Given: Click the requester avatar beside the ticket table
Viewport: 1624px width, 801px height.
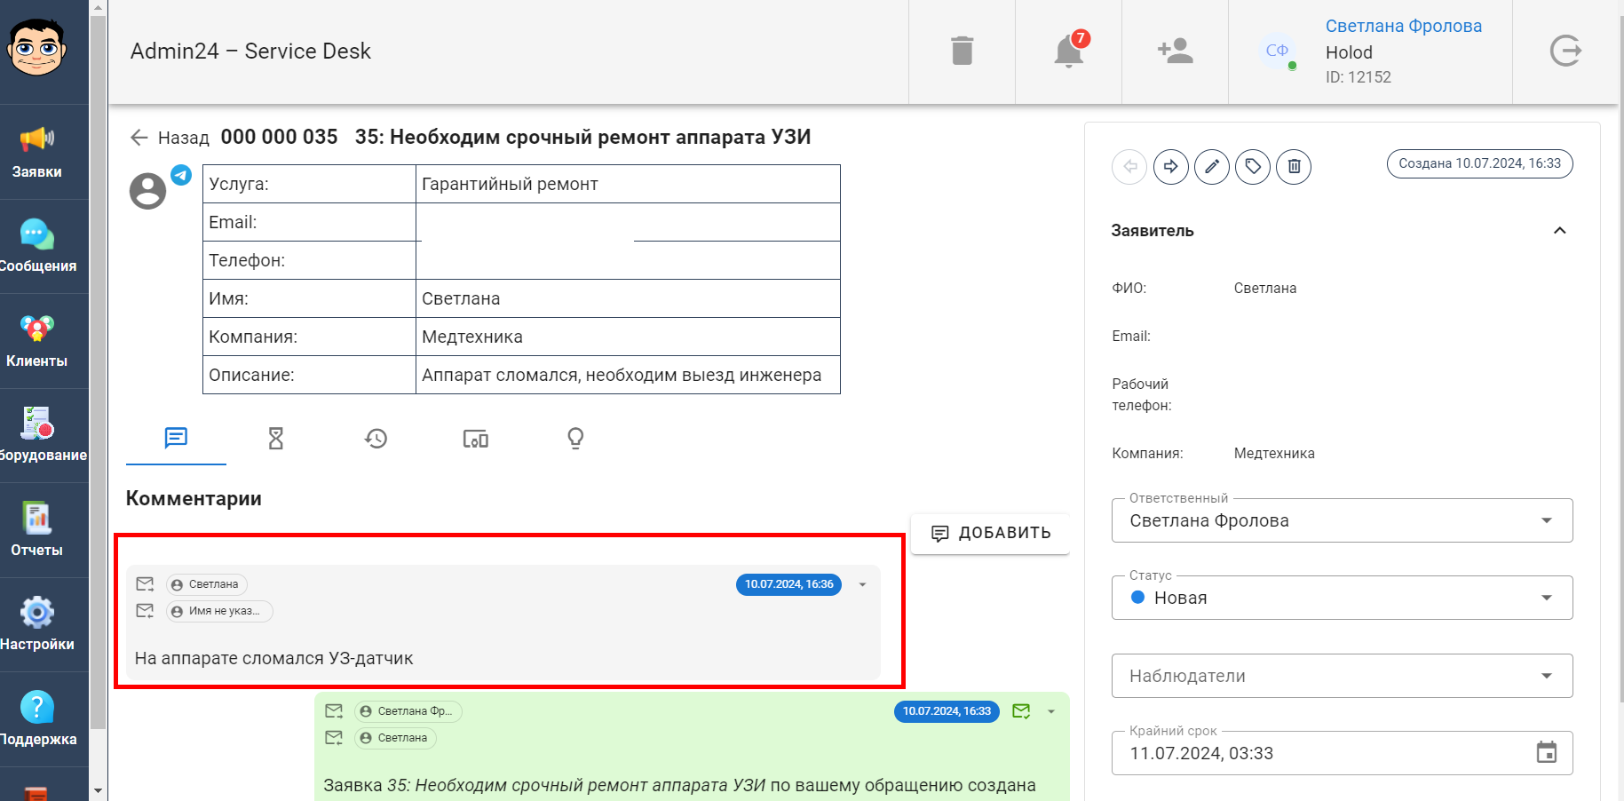Looking at the screenshot, I should pos(147,191).
